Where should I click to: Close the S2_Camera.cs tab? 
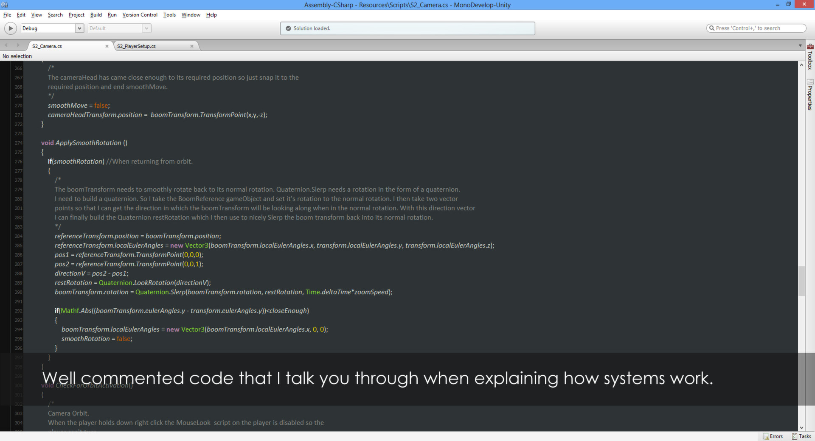pos(107,46)
